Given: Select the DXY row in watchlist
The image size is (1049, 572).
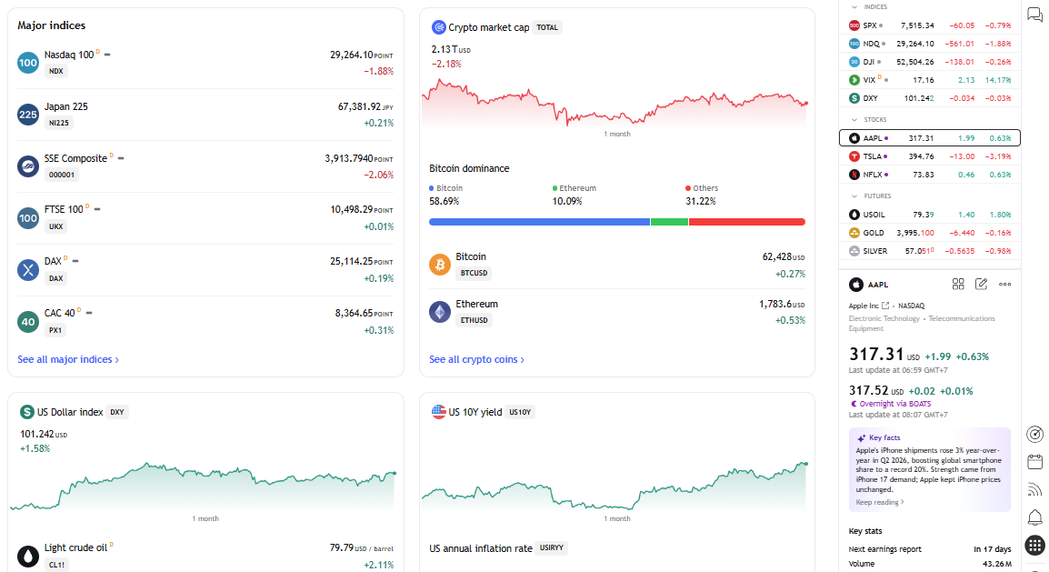Looking at the screenshot, I should [x=930, y=97].
